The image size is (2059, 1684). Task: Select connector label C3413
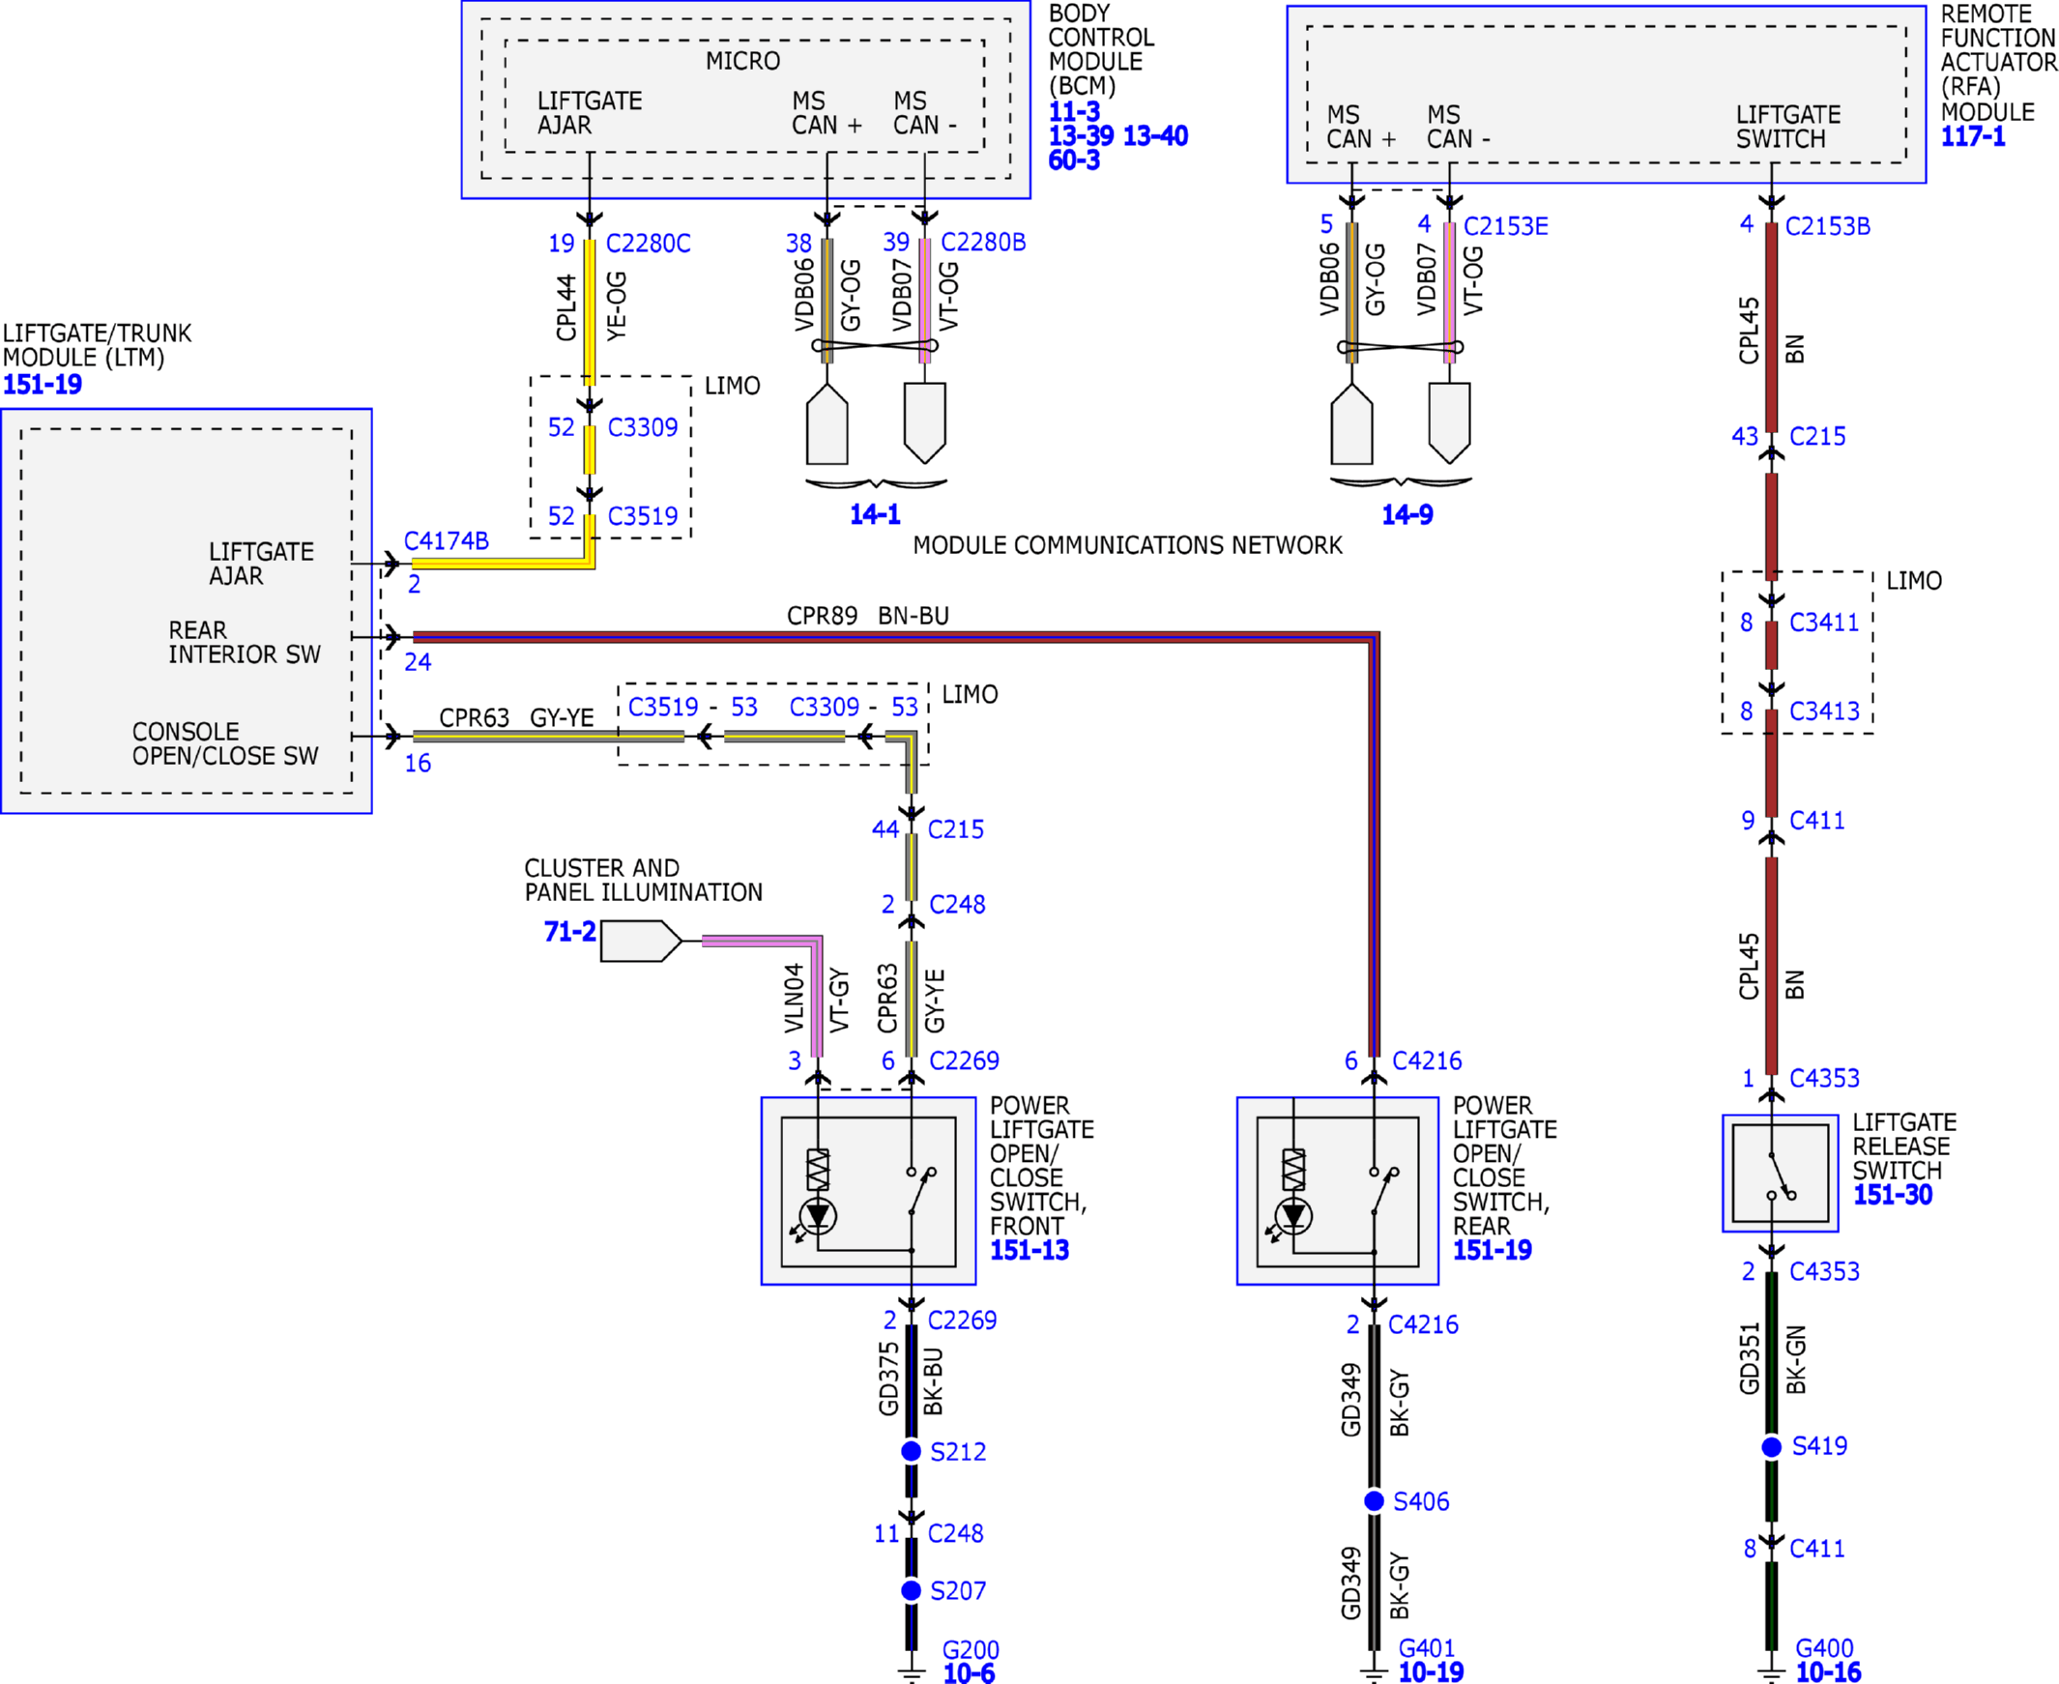point(1824,712)
